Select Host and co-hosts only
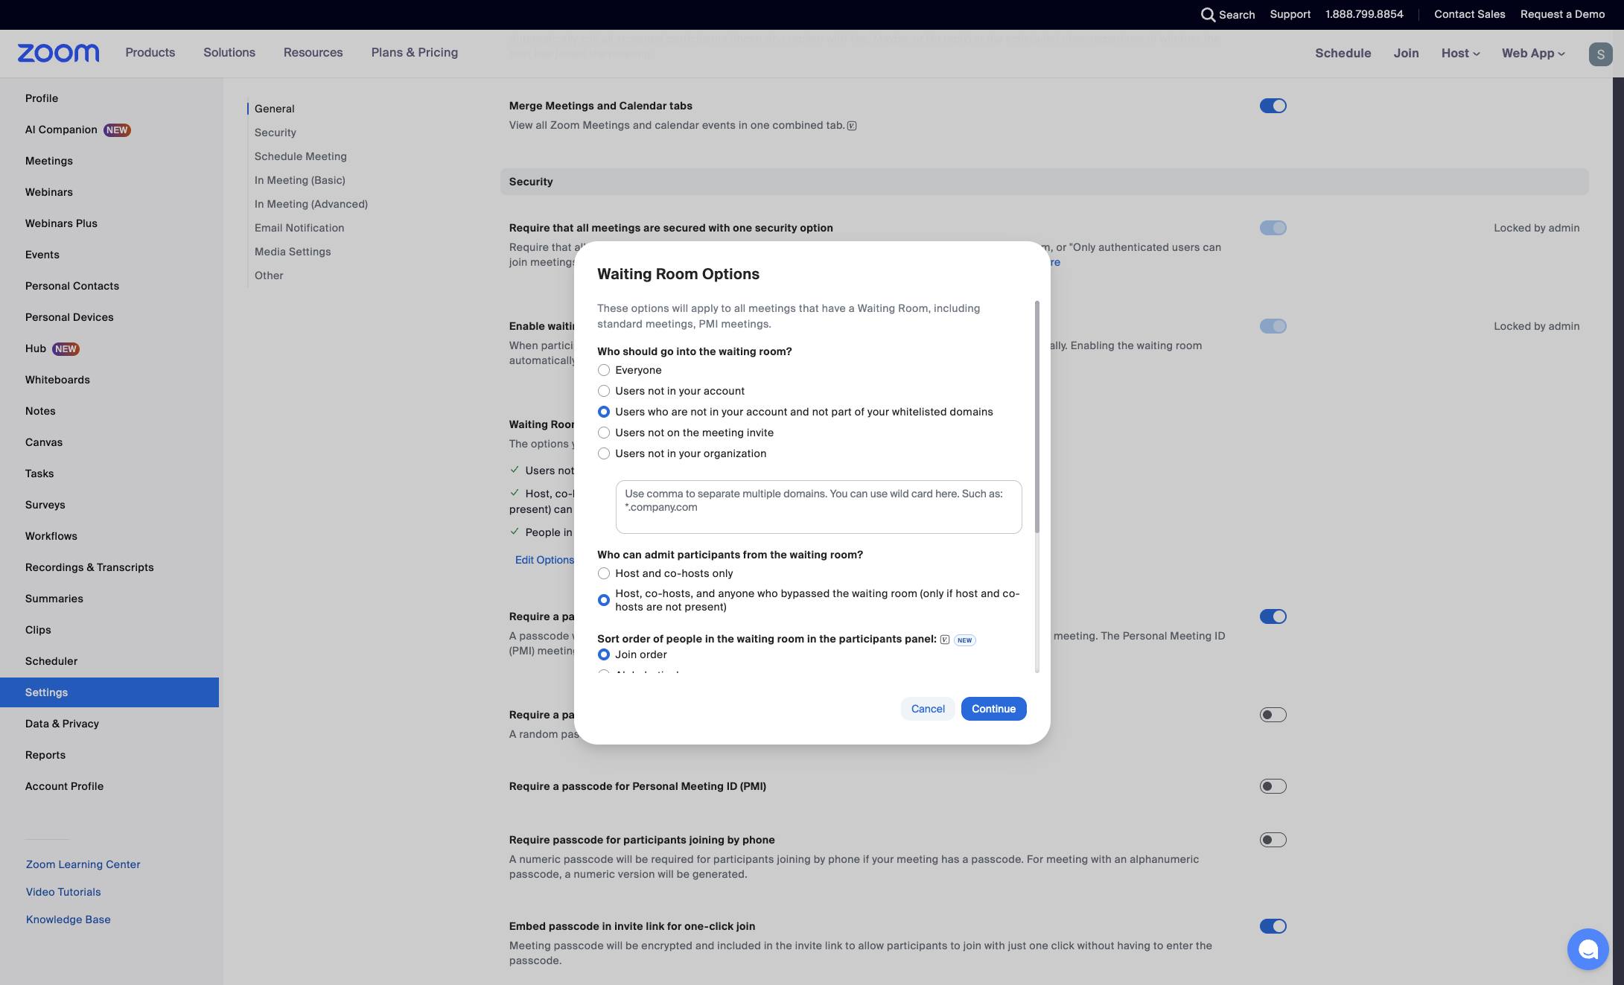Viewport: 1624px width, 985px height. pyautogui.click(x=604, y=573)
